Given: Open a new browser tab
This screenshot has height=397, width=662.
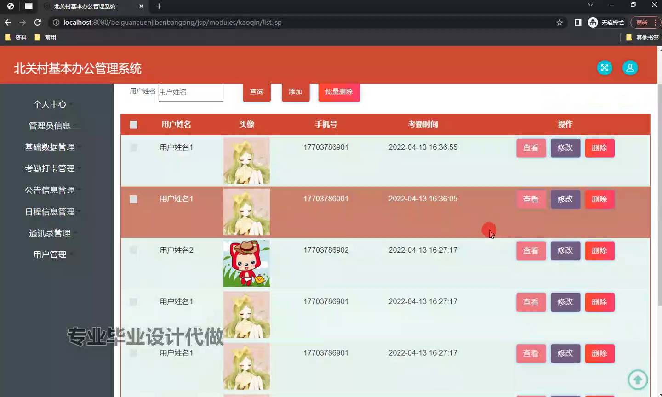Looking at the screenshot, I should 159,6.
